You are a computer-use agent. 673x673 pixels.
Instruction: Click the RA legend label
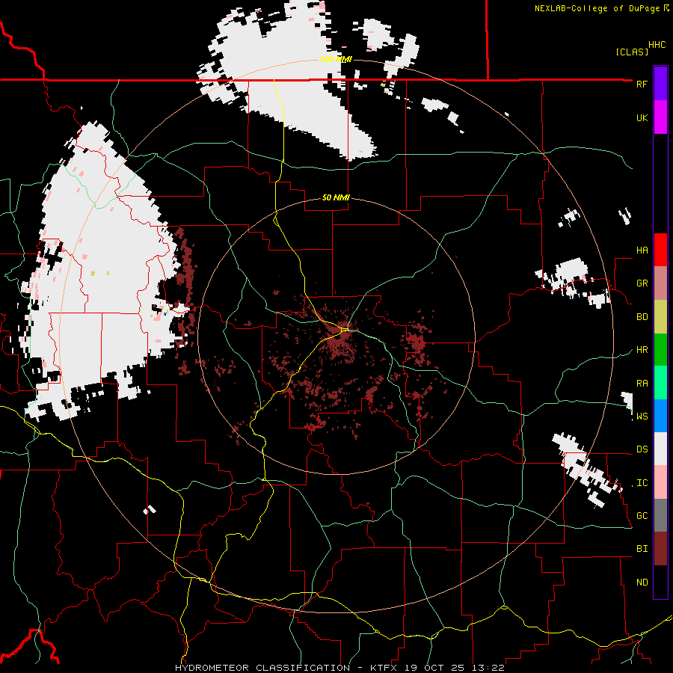[x=642, y=384]
